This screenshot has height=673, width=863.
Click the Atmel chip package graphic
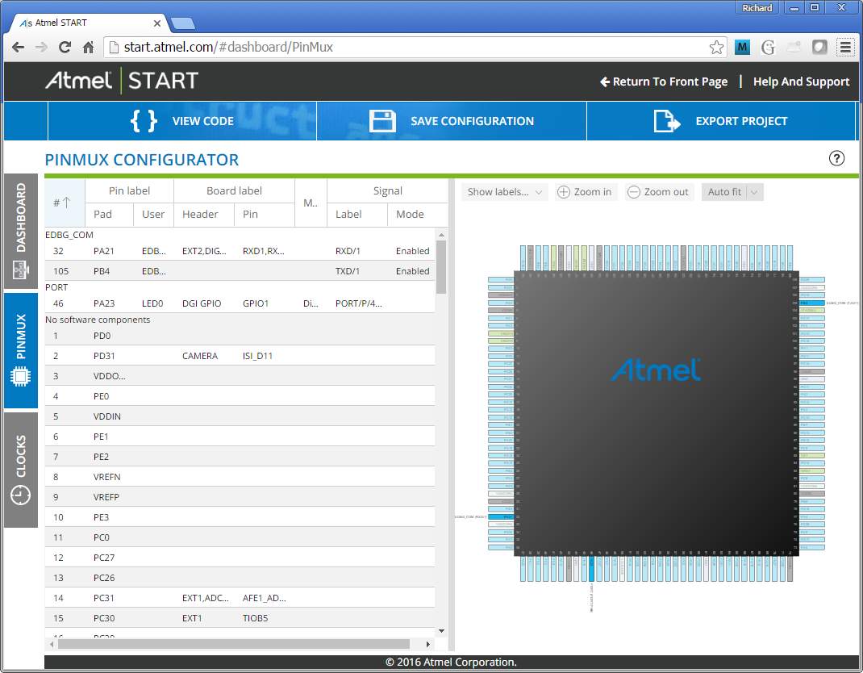coord(656,413)
